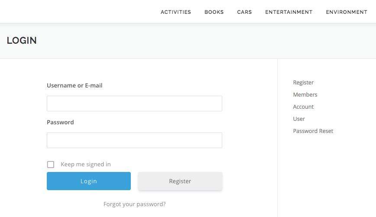Open the Entertainment navigation item

click(288, 12)
